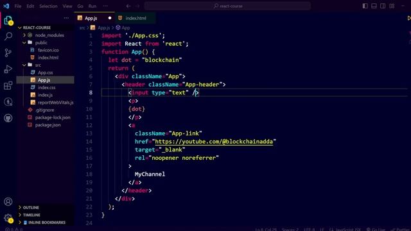Show more menus via the ellipsis
Viewport: 411px width, 231px height.
click(105, 6)
